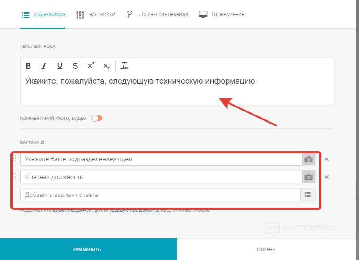Apply superscript formatting
359x260 pixels.
click(x=90, y=66)
